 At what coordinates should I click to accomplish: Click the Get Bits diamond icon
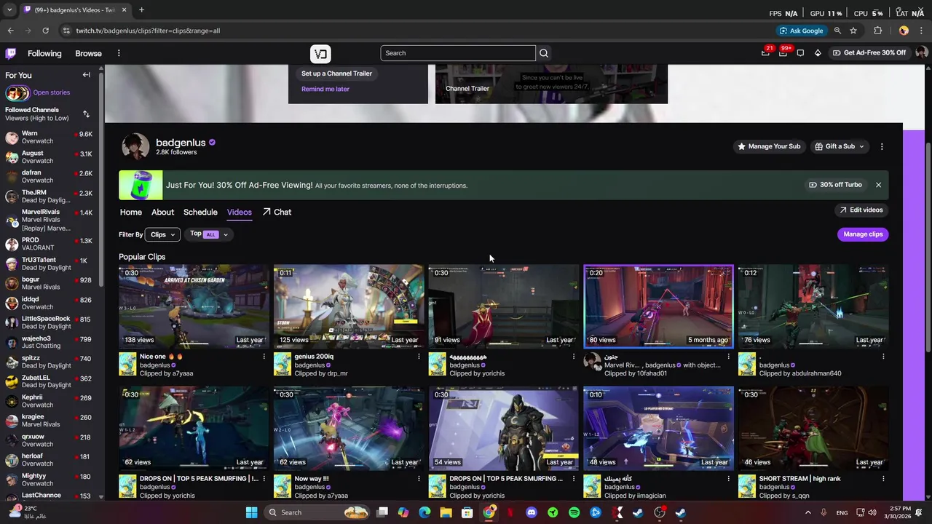(818, 53)
